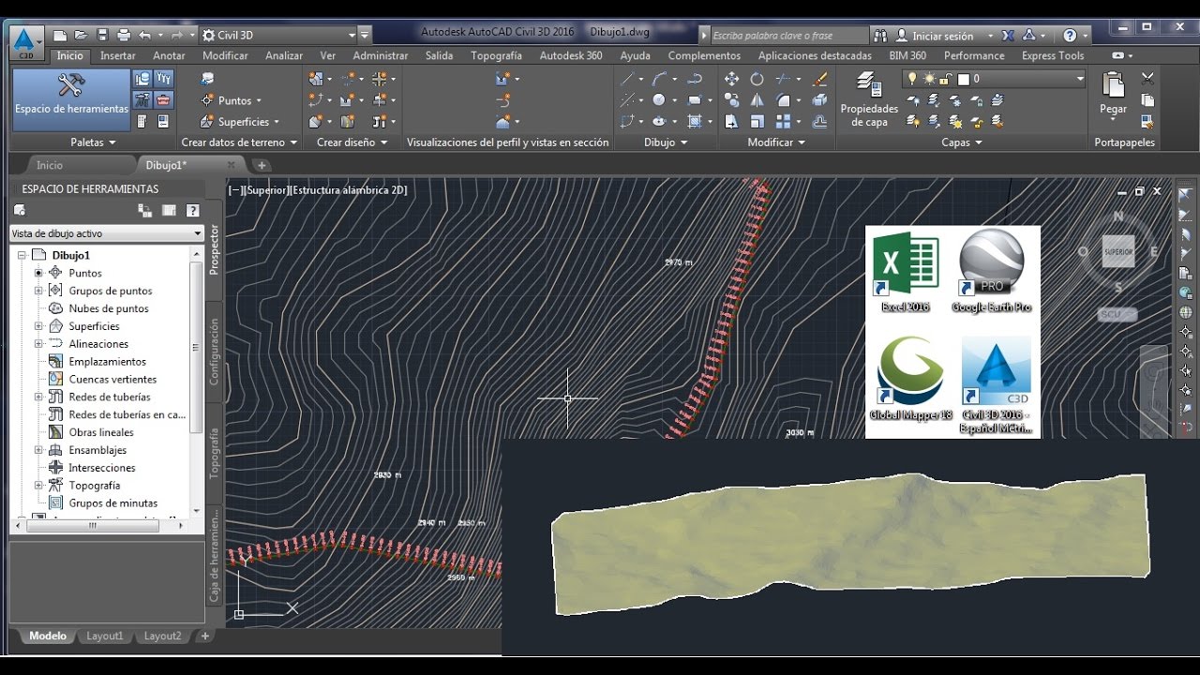Expand the Crear diseño panel
This screenshot has height=675, width=1200.
tap(383, 142)
